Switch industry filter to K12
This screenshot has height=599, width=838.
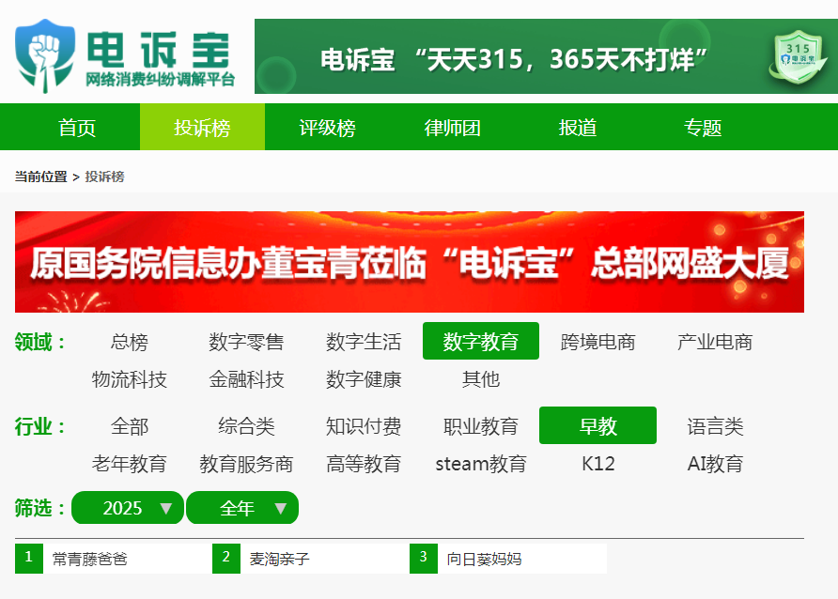coord(597,464)
